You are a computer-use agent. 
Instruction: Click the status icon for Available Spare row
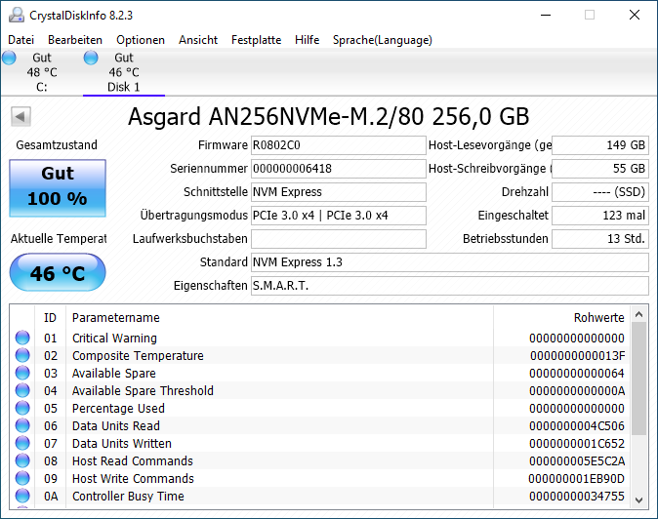[x=22, y=373]
